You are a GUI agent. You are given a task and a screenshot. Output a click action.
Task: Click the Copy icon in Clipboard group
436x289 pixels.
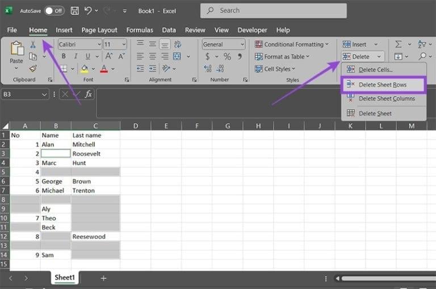point(33,56)
